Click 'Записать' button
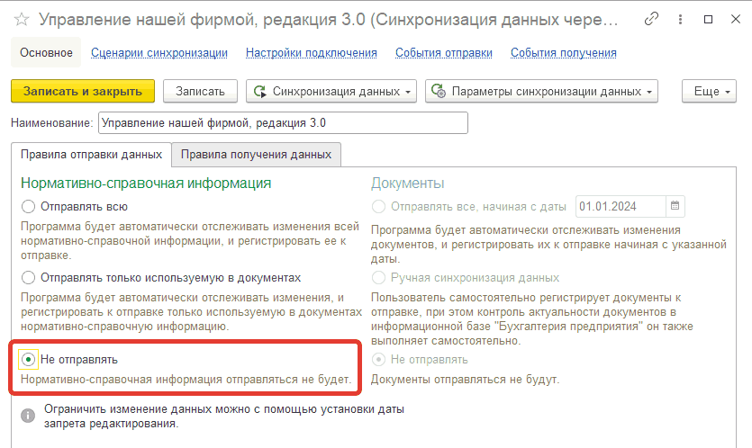Screen dimensions: 752x448 point(200,91)
